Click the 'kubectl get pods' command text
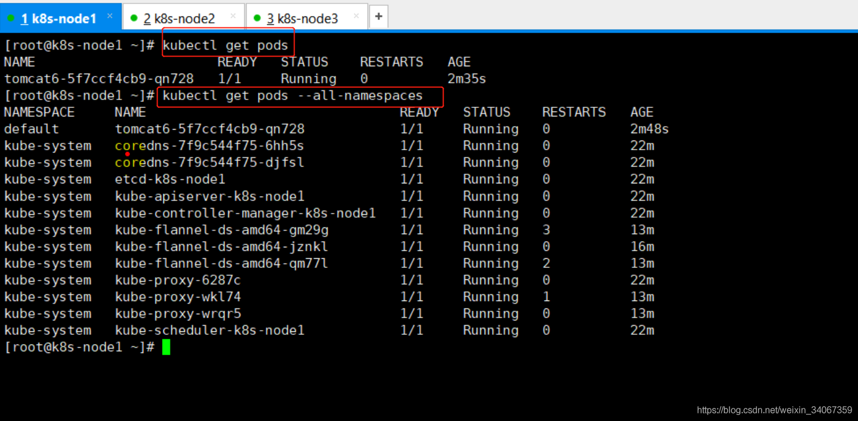Image resolution: width=858 pixels, height=421 pixels. pyautogui.click(x=225, y=45)
